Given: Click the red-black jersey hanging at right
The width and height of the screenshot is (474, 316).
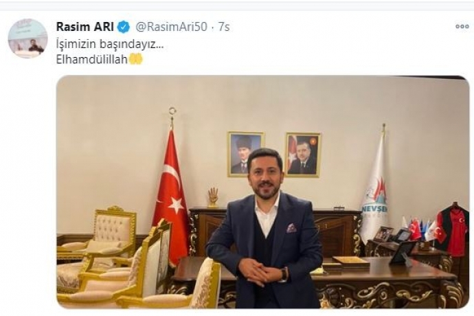Looking at the screenshot, I should point(452,230).
